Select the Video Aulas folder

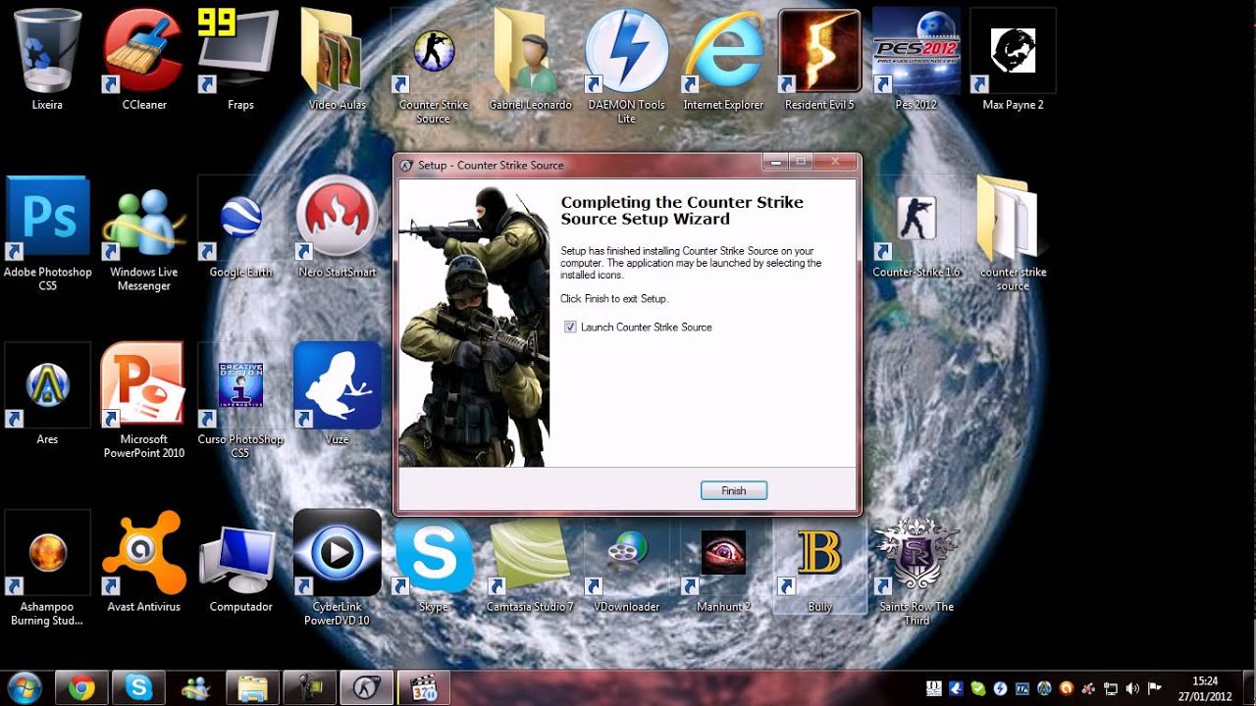tap(337, 59)
